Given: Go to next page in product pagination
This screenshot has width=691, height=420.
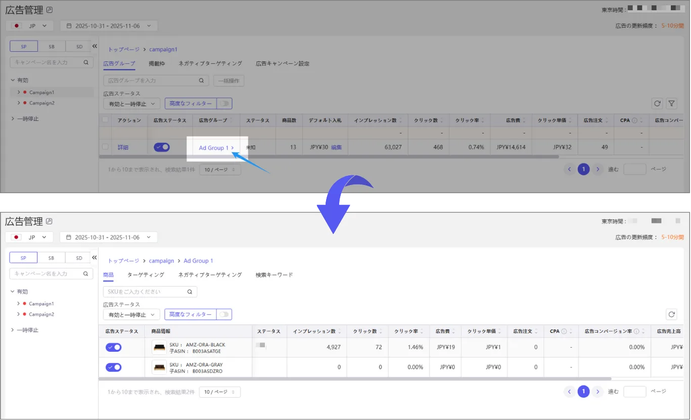Looking at the screenshot, I should (x=598, y=391).
